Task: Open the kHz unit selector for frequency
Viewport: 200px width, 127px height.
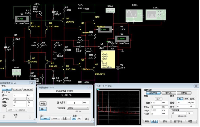Action: 30,95
